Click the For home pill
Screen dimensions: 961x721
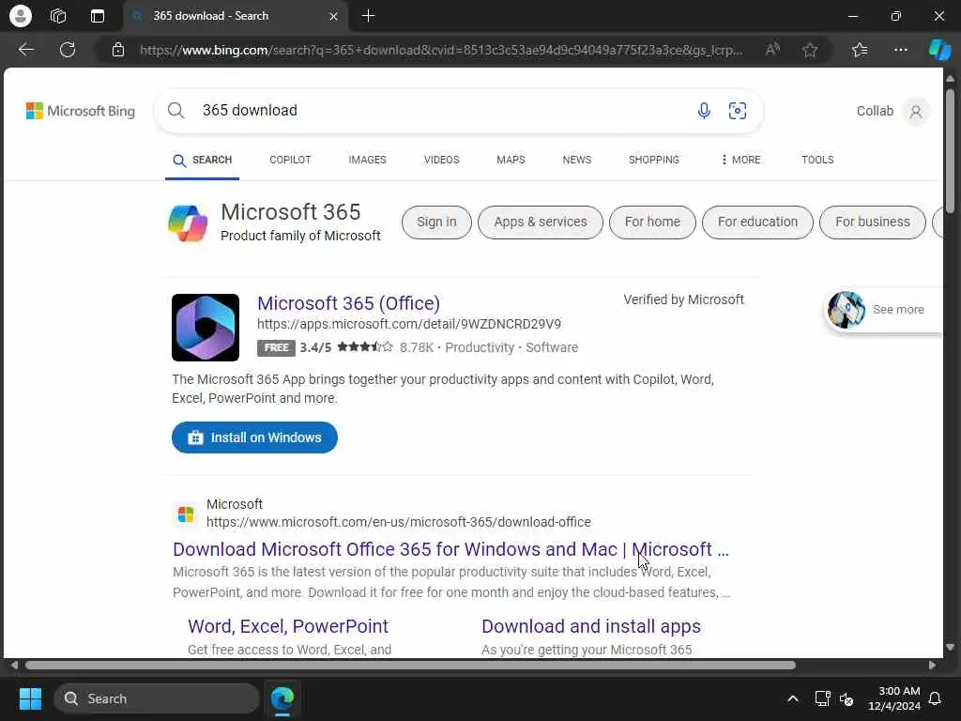[652, 222]
